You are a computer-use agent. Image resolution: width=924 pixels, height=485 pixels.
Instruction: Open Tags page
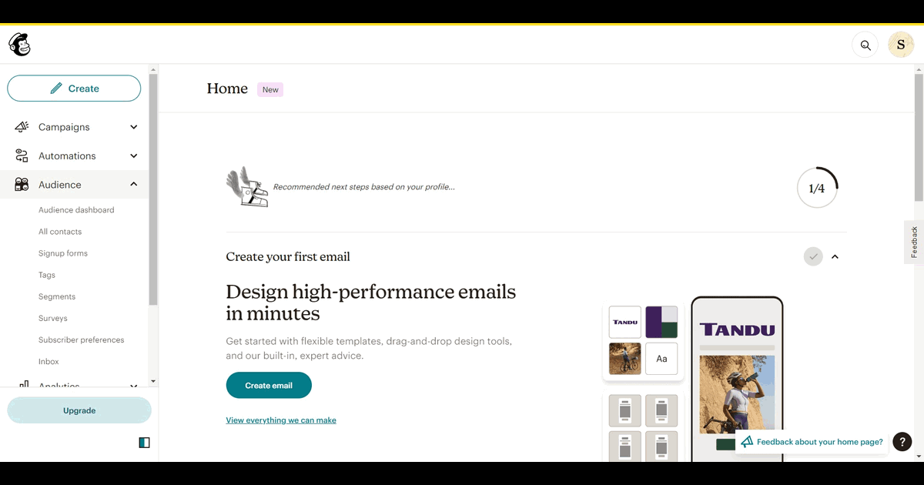point(47,275)
